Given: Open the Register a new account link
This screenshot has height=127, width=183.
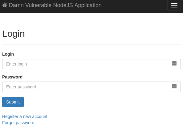Looking at the screenshot, I should coord(25,116).
